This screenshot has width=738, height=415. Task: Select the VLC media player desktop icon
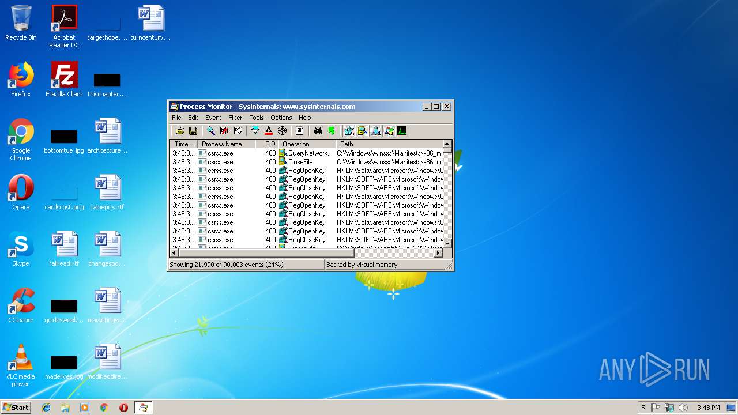click(x=21, y=365)
